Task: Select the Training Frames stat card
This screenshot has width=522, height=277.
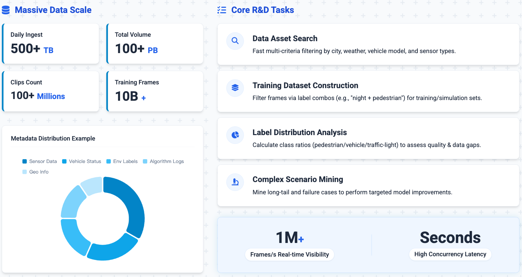Action: 155,91
